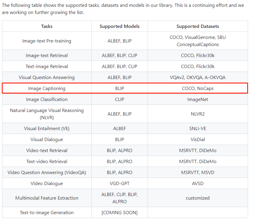Click the "Image Captioning" task cell
254x221 pixels.
[47, 89]
